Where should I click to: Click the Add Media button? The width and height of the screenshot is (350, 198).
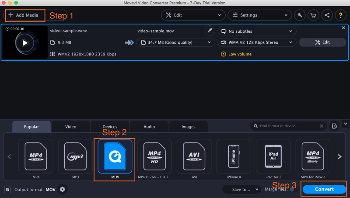coord(24,15)
